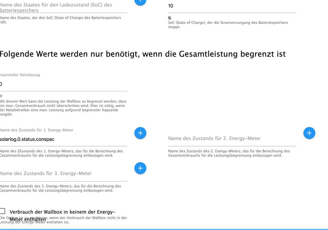Click help text 'Name des Staates, der den SoC'
Viewport: 328px width, 230px height.
(60, 20)
